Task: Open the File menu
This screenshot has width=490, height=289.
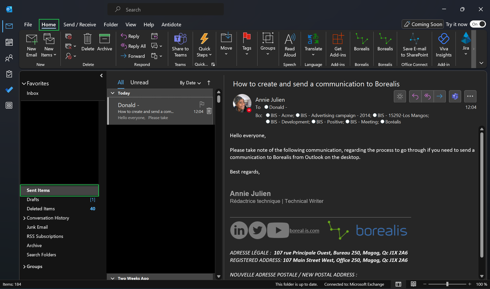Action: pos(28,25)
